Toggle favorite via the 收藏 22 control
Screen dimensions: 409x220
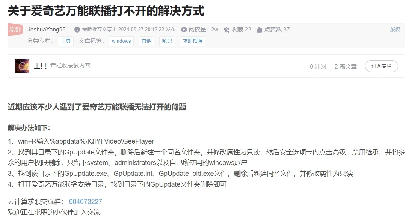[x=237, y=30]
